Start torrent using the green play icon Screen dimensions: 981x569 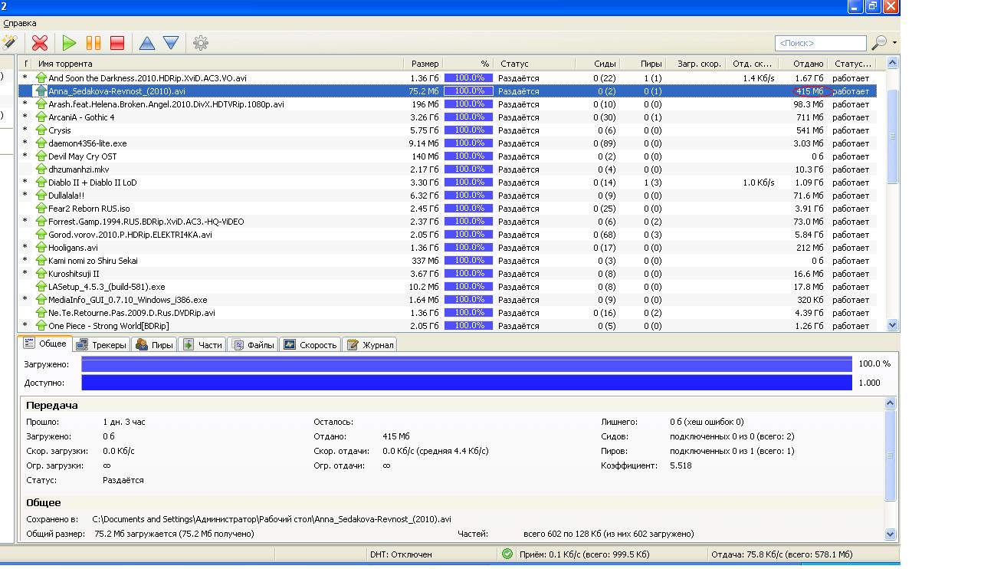click(70, 43)
